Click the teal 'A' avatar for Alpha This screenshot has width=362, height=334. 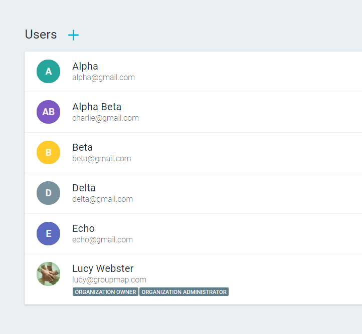pos(49,72)
